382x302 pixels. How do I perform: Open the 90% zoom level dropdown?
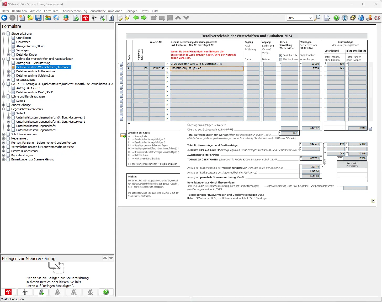[311, 18]
